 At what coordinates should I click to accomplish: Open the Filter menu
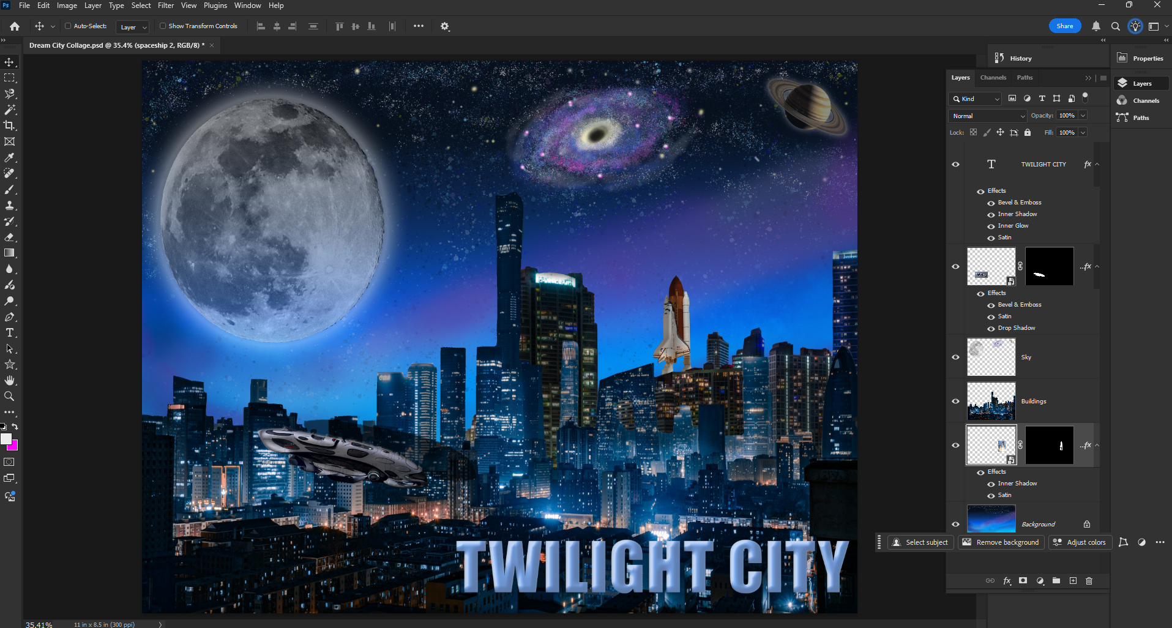(165, 5)
